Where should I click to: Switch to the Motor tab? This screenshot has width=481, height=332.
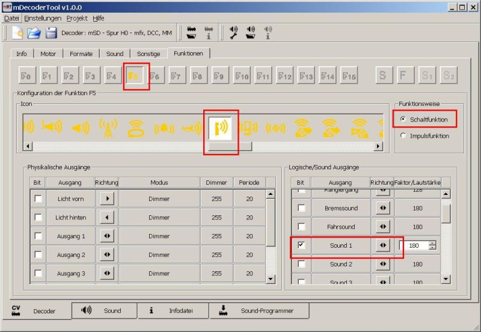point(48,54)
